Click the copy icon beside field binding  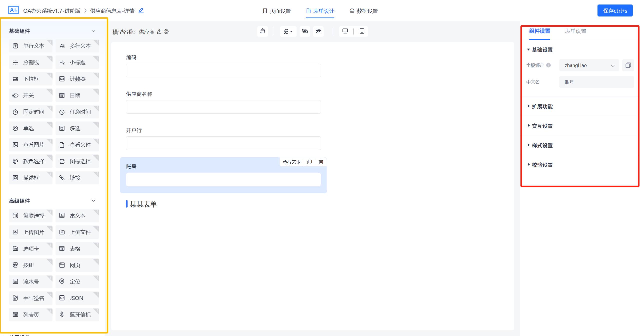[x=628, y=65]
